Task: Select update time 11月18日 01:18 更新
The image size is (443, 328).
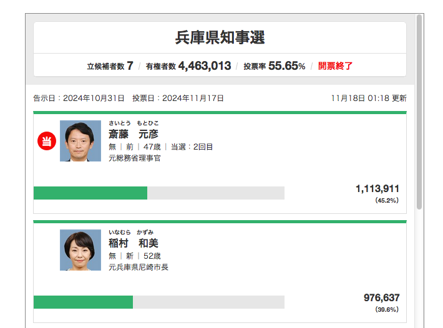Action: tap(369, 99)
